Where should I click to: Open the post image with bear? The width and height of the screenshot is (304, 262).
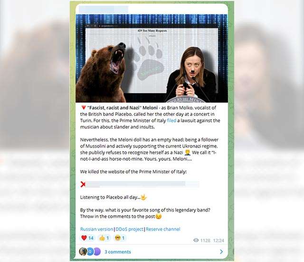tap(152, 58)
